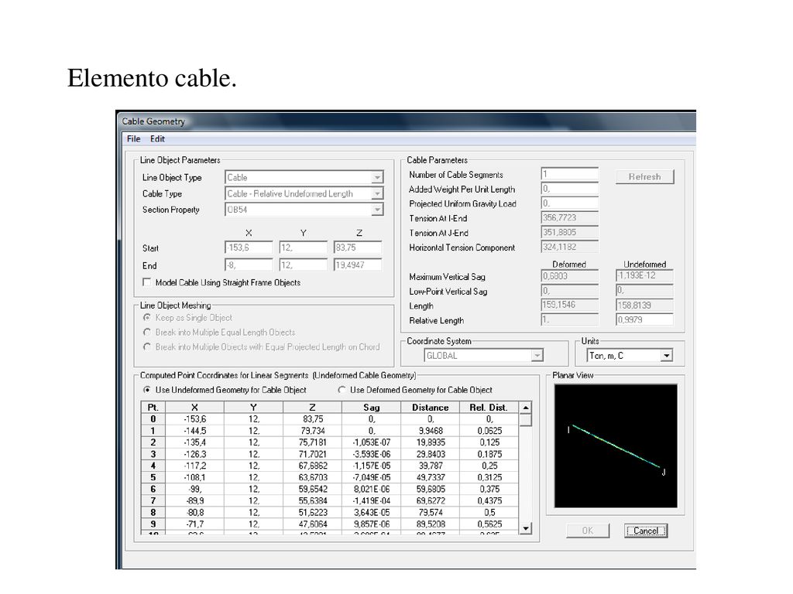Click the cable line in Planar View
793x594 pixels.
616,446
